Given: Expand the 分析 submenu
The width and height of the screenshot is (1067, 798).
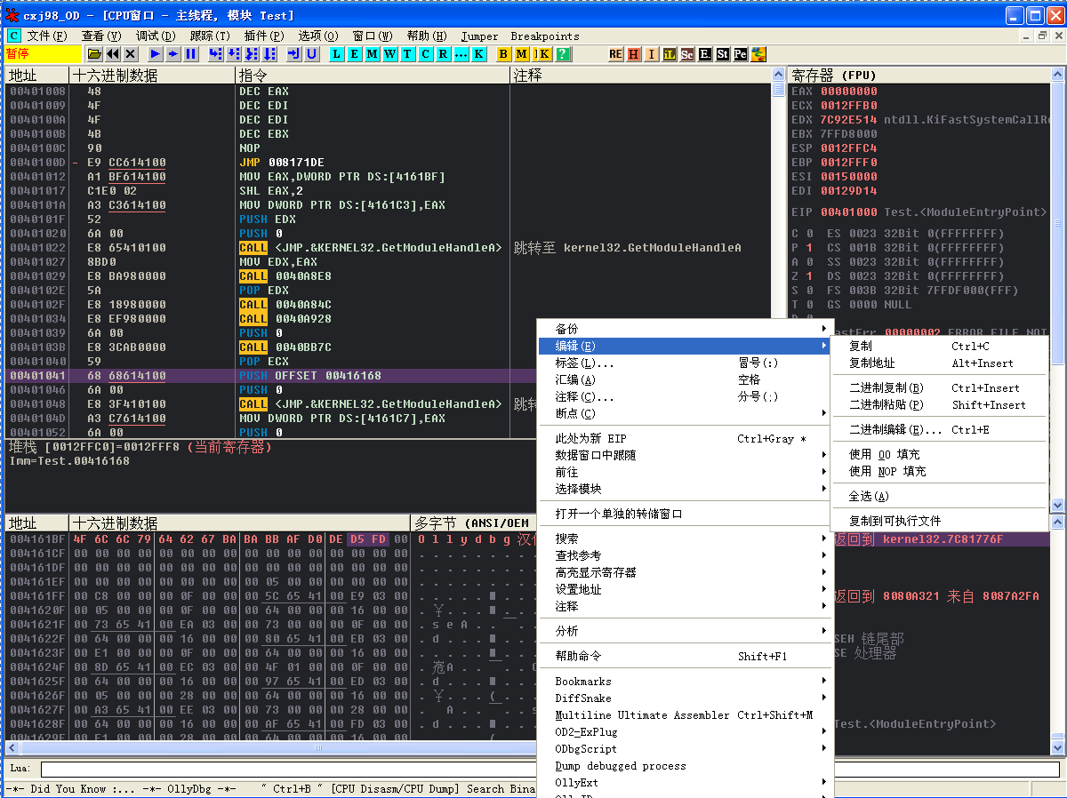Looking at the screenshot, I should [685, 631].
